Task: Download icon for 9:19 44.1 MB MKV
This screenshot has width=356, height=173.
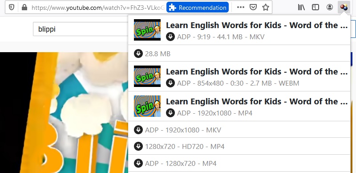Action: coord(170,37)
